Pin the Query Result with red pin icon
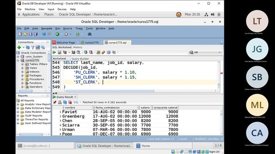 click(x=55, y=102)
